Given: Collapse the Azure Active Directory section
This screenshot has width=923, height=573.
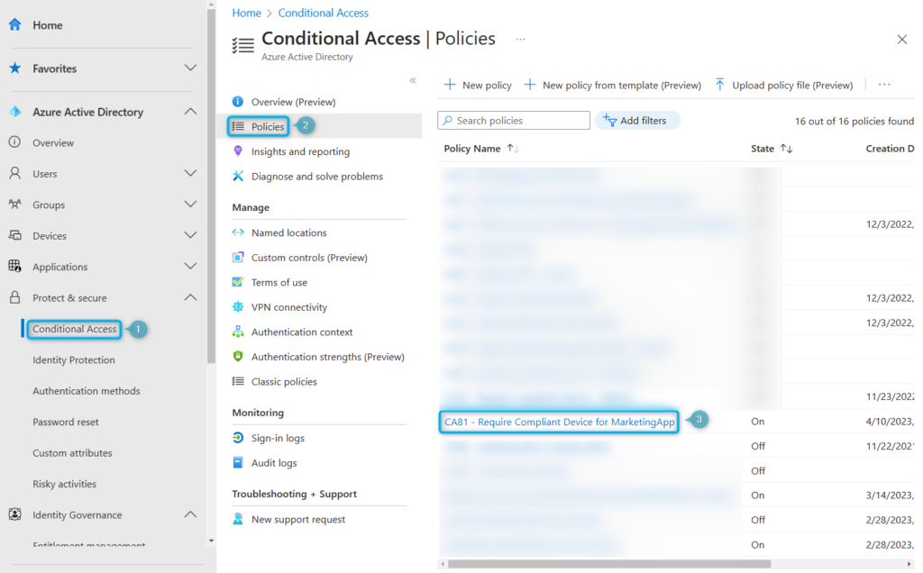Looking at the screenshot, I should tap(191, 111).
